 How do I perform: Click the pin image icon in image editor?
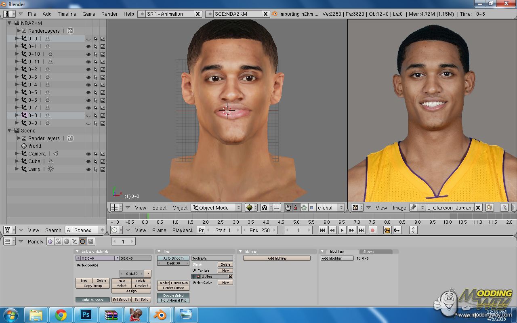(413, 208)
